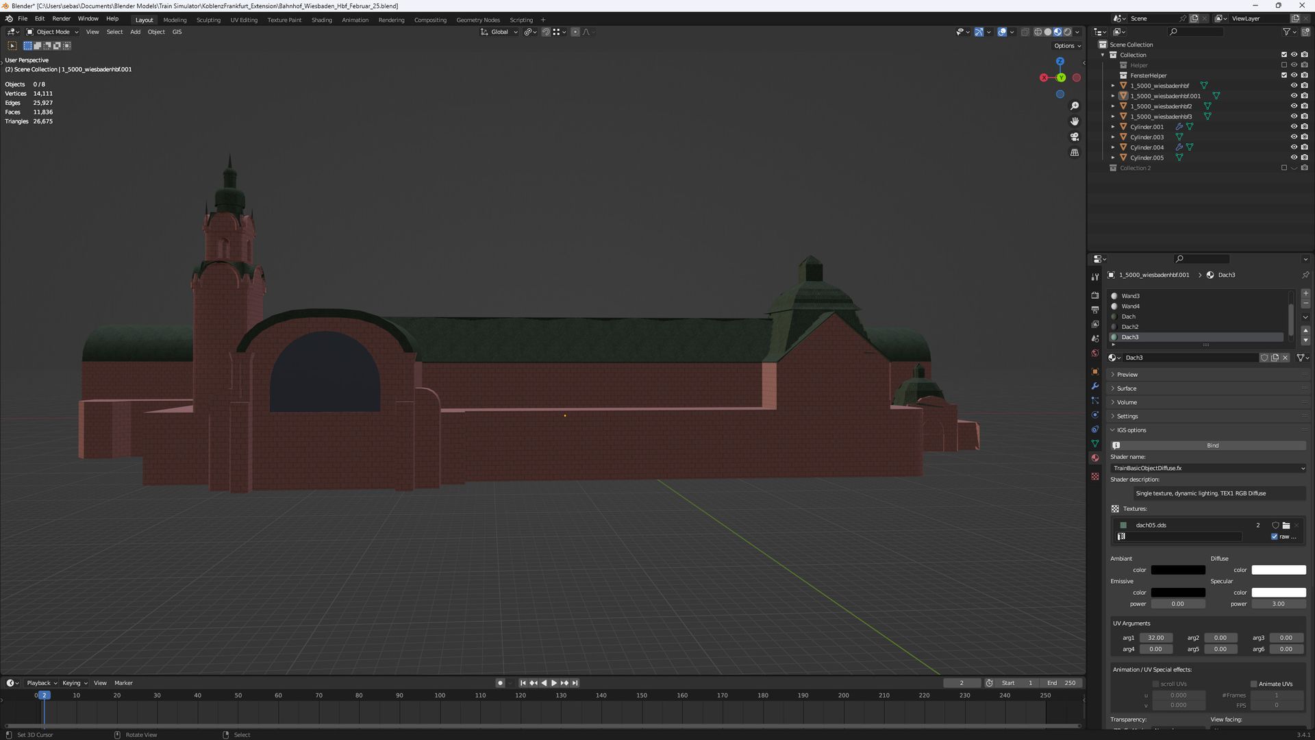Expand Cylinder.005 in the outliner
The height and width of the screenshot is (740, 1315).
(x=1113, y=158)
